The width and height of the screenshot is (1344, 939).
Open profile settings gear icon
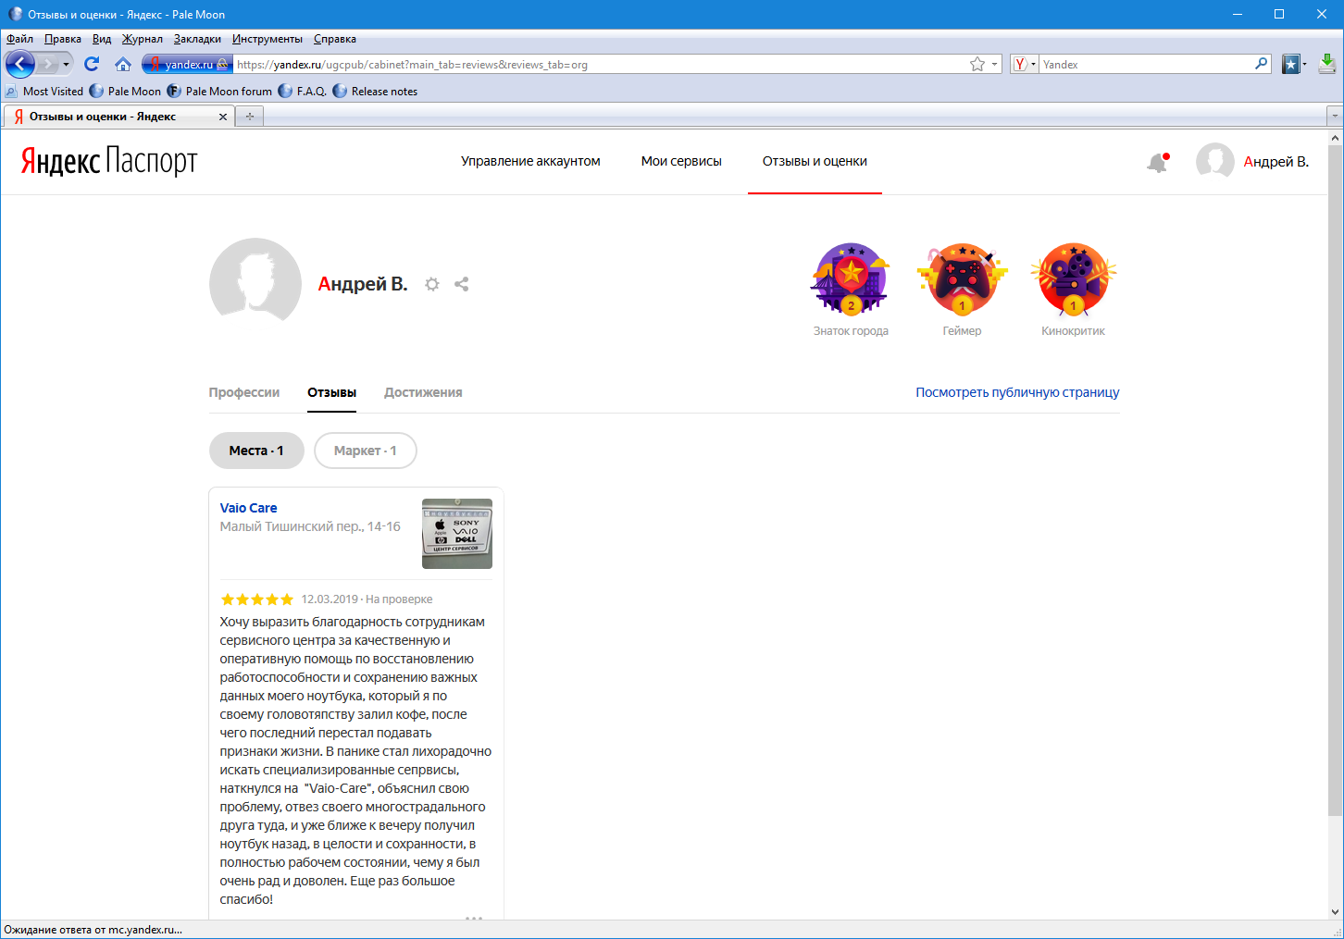tap(431, 284)
